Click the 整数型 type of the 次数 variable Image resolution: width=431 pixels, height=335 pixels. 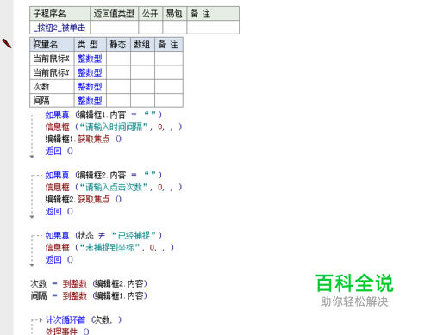(x=90, y=86)
